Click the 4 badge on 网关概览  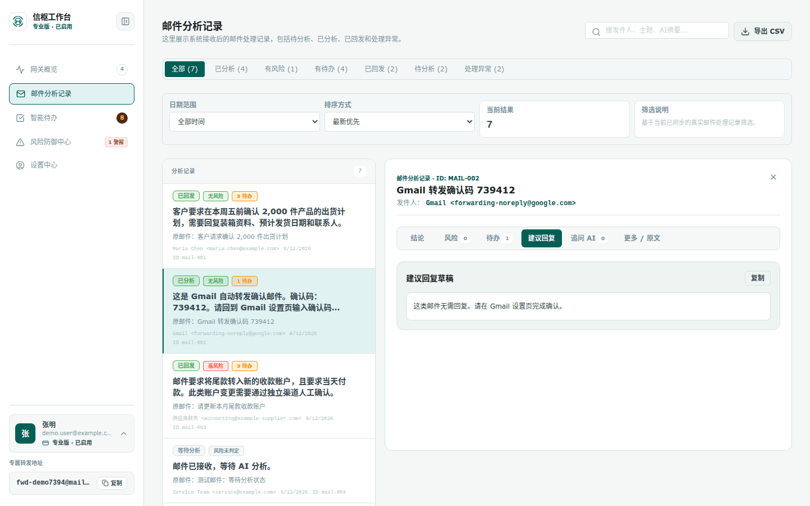click(122, 69)
